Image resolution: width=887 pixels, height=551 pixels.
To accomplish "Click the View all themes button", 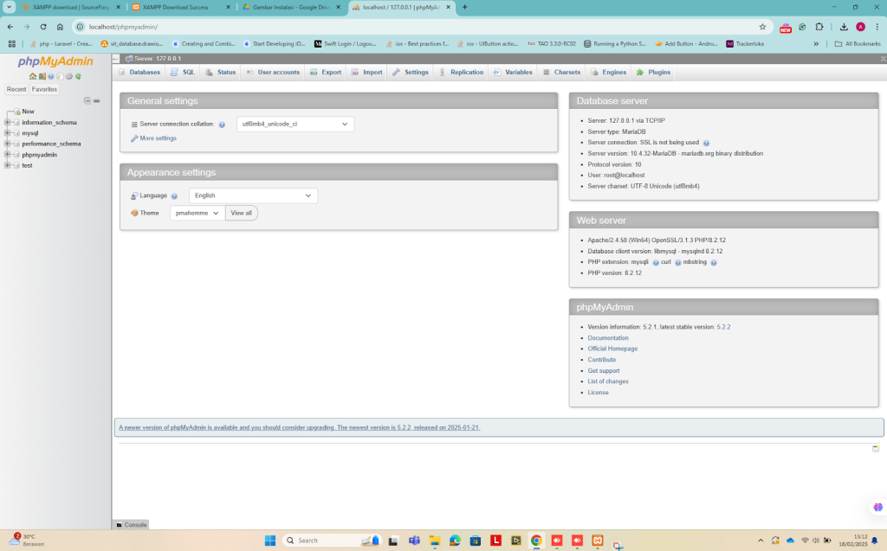I will click(x=241, y=213).
